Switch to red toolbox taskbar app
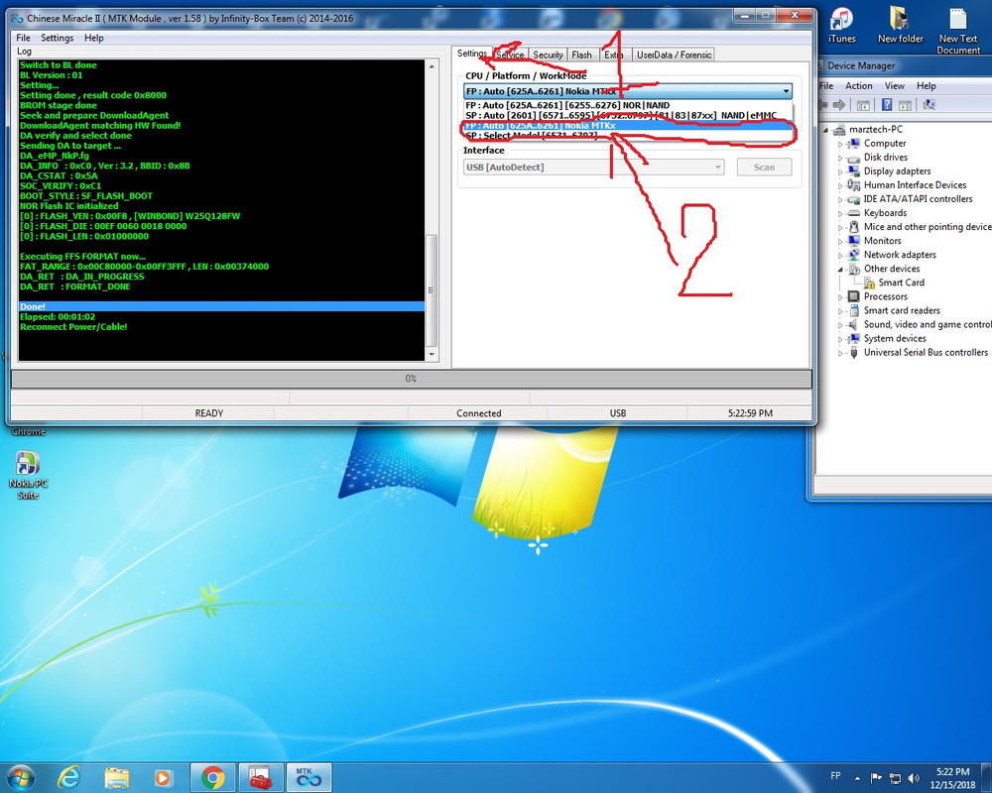The height and width of the screenshot is (793, 992). 259,778
